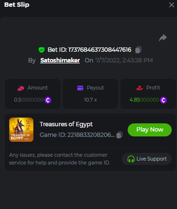
Task: Close the Bet Slip panel
Action: click(172, 5)
